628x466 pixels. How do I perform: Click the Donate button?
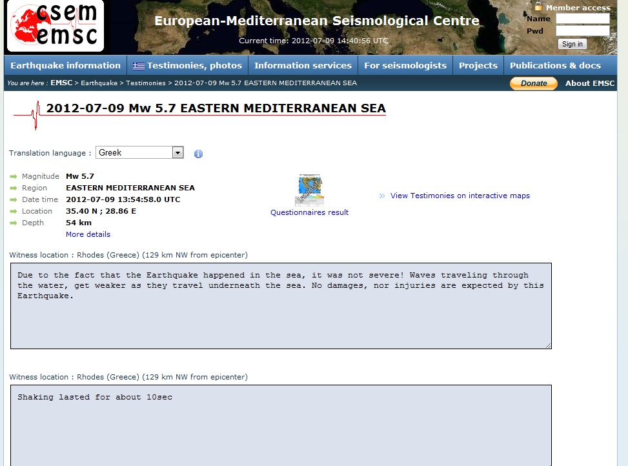point(533,83)
